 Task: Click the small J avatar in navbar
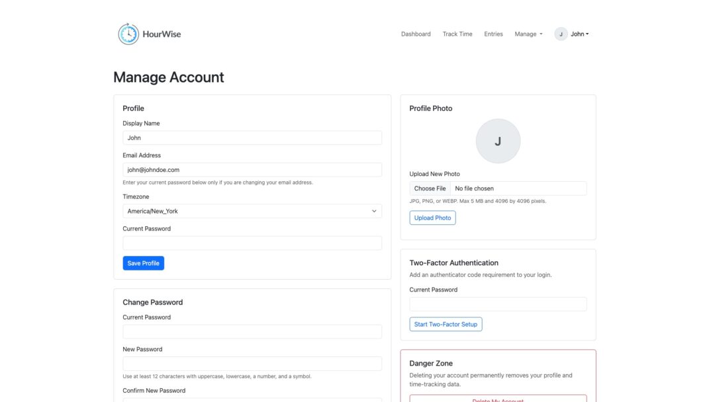pos(561,34)
